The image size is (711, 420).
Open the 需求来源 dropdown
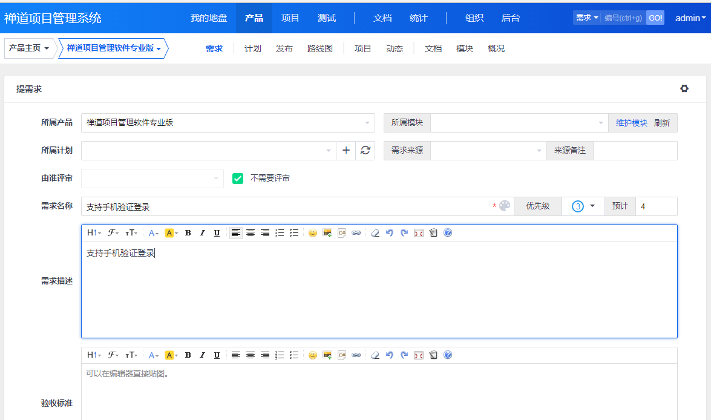point(488,151)
